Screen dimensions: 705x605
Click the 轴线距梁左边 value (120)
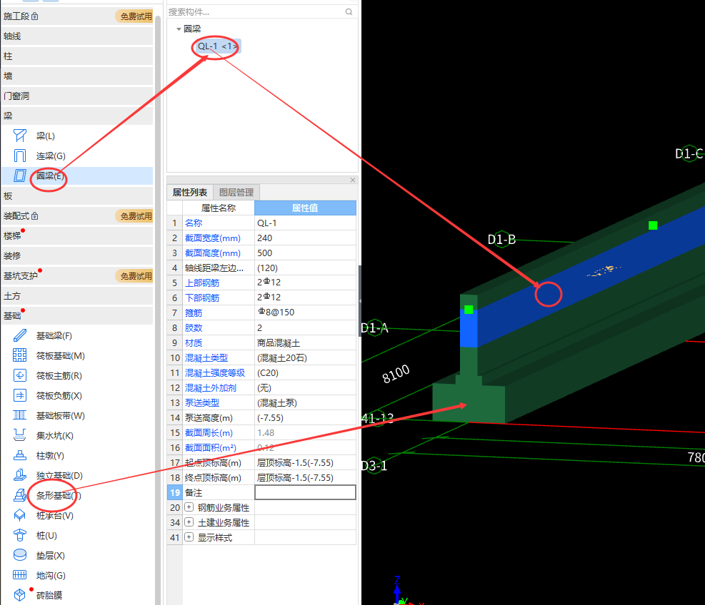tap(305, 268)
